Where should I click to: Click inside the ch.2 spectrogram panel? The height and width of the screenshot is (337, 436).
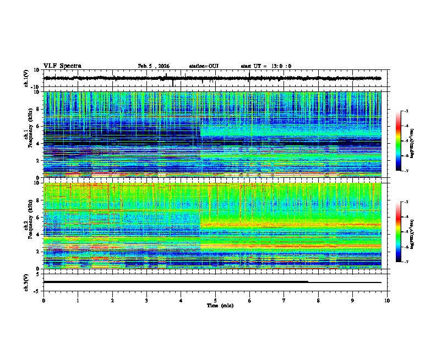pos(212,226)
